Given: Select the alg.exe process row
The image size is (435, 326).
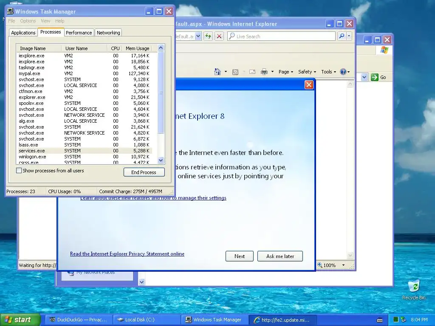Looking at the screenshot, I should 85,121.
